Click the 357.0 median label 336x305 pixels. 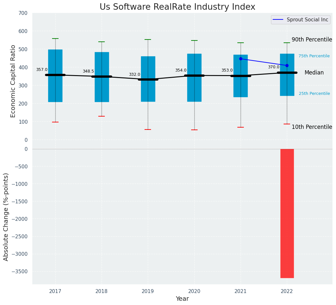pos(42,70)
